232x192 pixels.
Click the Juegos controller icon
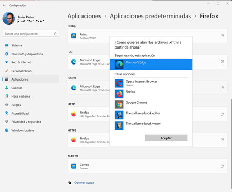click(7, 105)
